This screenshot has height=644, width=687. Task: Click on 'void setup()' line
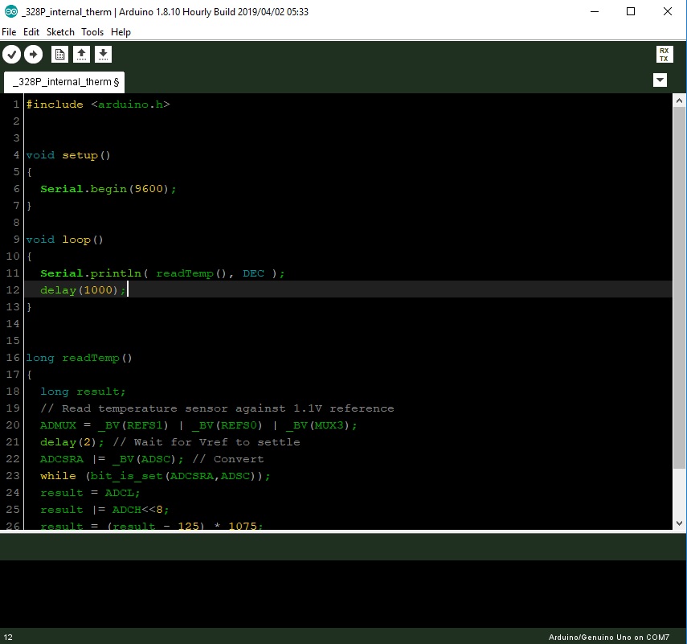[68, 155]
